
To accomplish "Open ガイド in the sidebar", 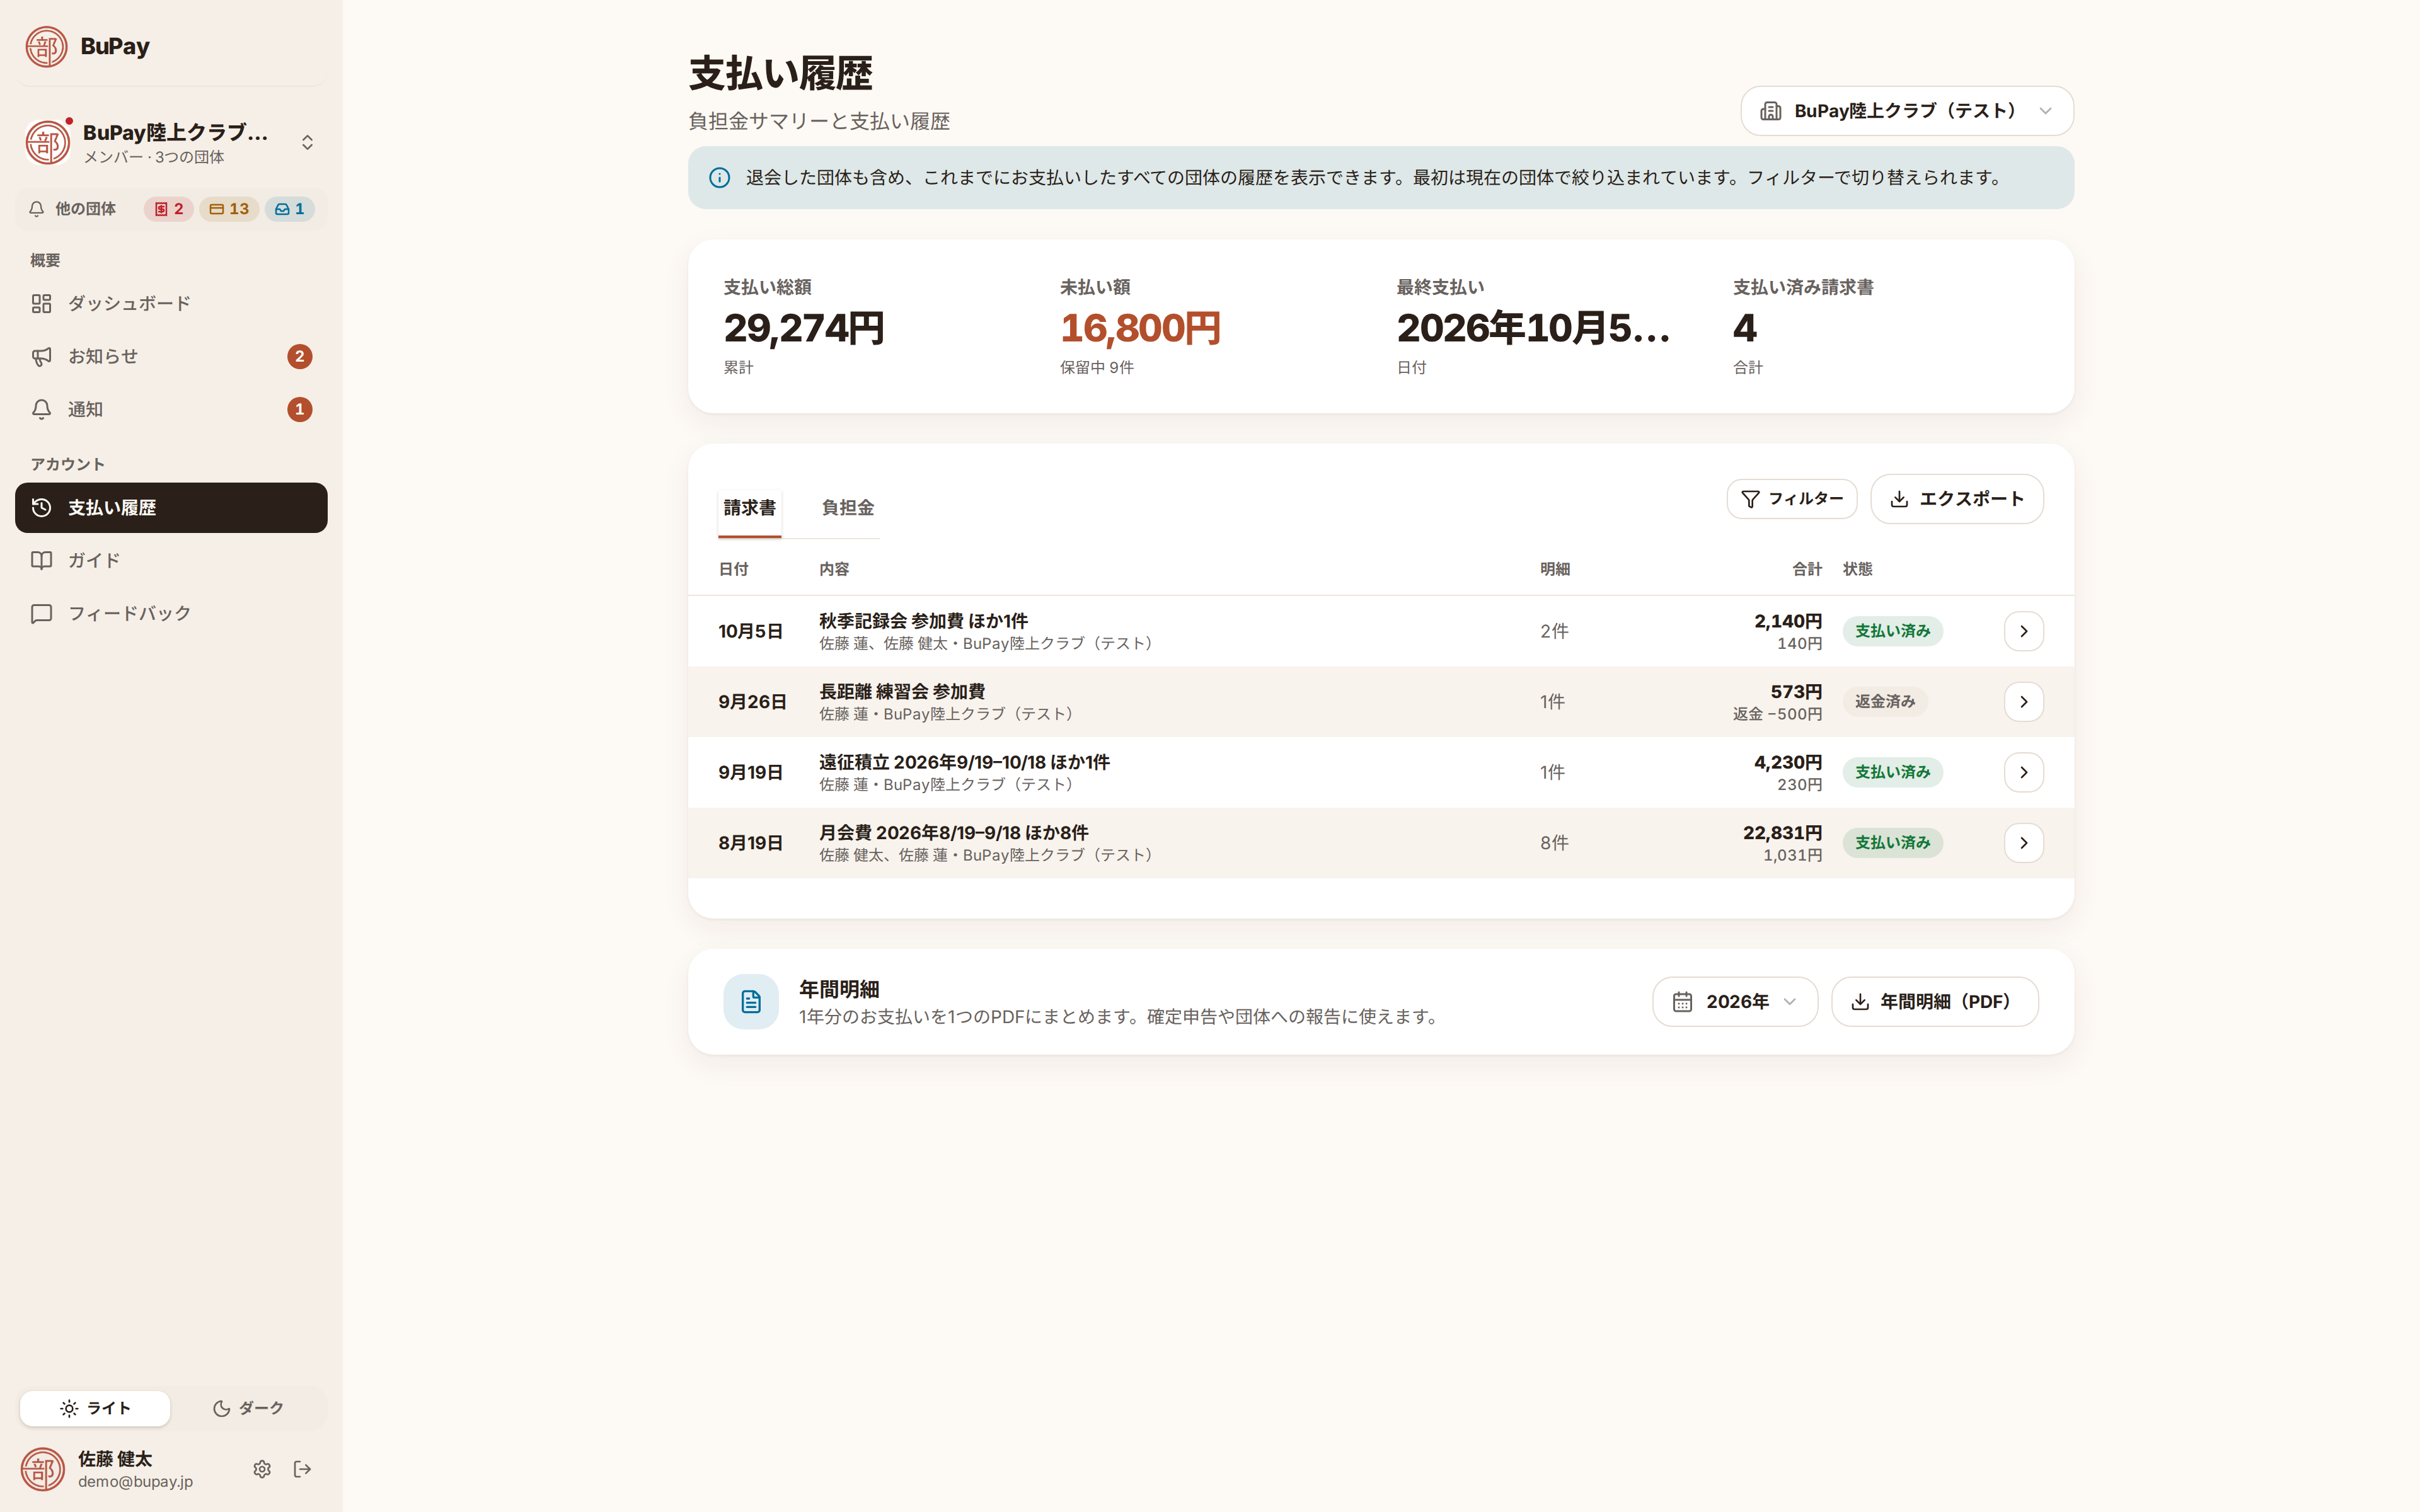I will coord(171,560).
